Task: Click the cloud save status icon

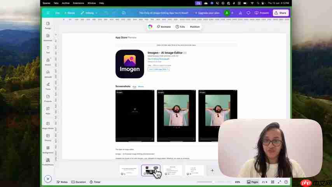Action: click(124, 13)
